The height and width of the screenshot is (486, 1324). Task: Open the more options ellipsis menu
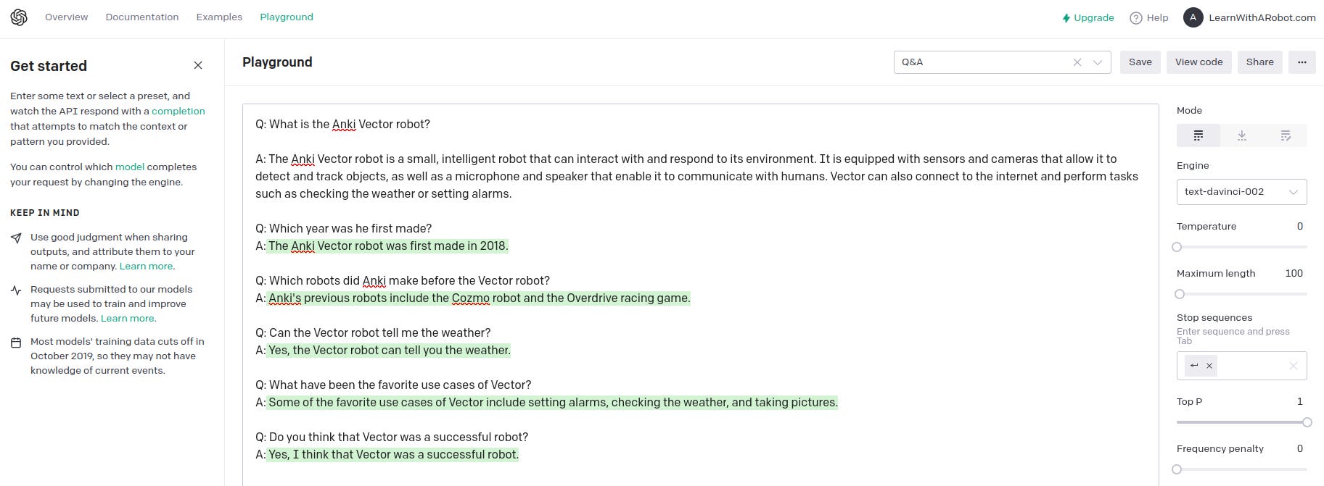pyautogui.click(x=1302, y=62)
